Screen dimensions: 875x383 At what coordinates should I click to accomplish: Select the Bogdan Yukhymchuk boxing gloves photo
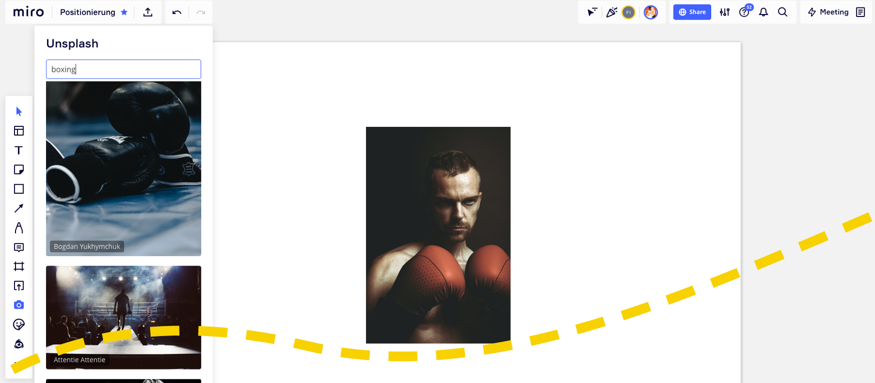123,169
